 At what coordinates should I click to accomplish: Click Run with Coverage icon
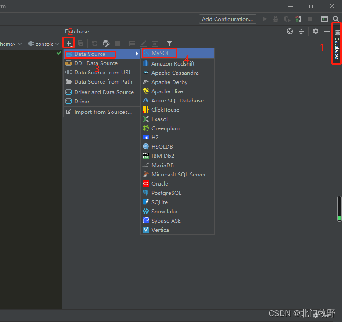tap(287, 19)
